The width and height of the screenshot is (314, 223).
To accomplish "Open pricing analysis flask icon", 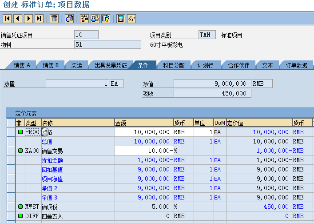I will 95,19.
